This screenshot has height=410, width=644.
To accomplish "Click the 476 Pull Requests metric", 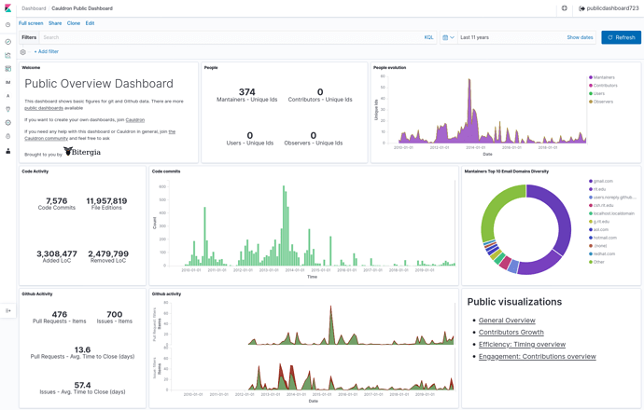I will (60, 317).
